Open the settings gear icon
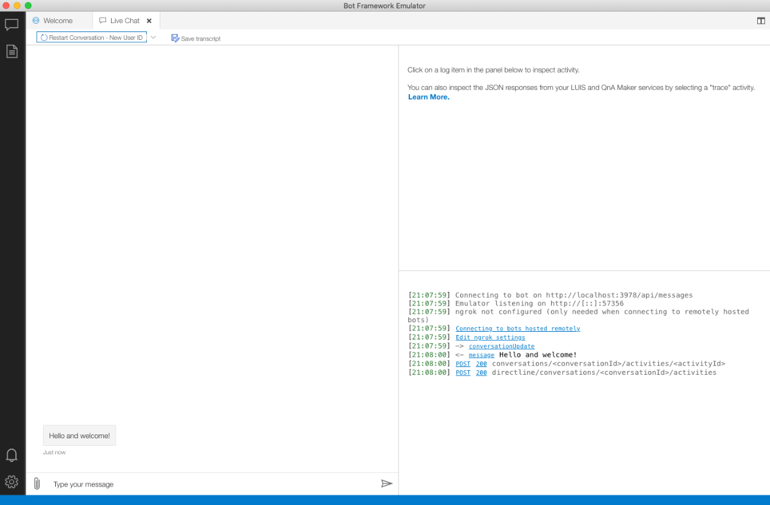 pos(12,481)
